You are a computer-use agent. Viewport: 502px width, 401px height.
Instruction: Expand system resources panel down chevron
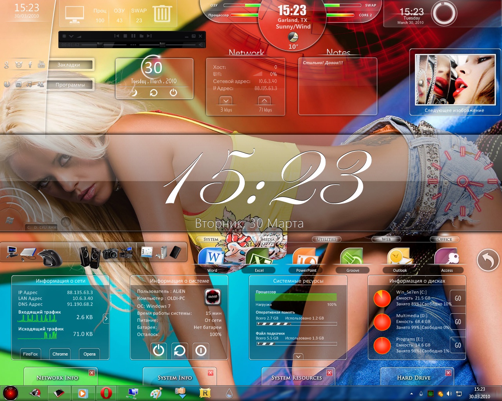298,356
